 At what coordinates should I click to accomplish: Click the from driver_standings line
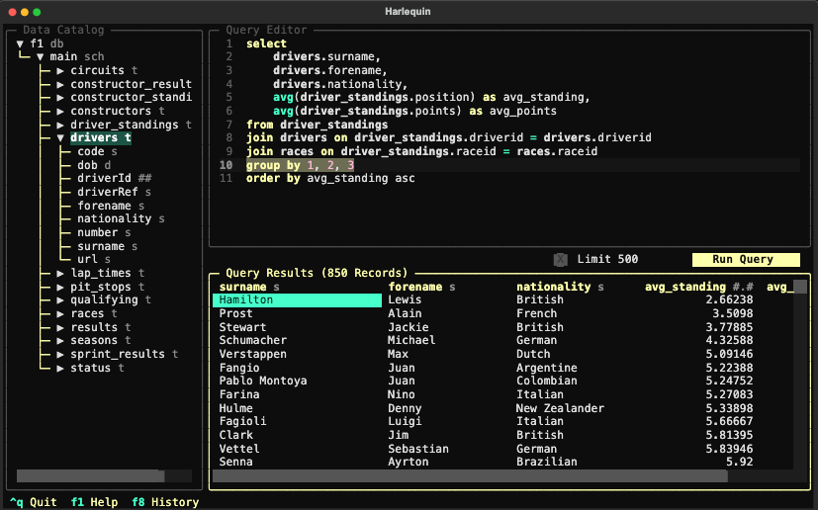317,125
